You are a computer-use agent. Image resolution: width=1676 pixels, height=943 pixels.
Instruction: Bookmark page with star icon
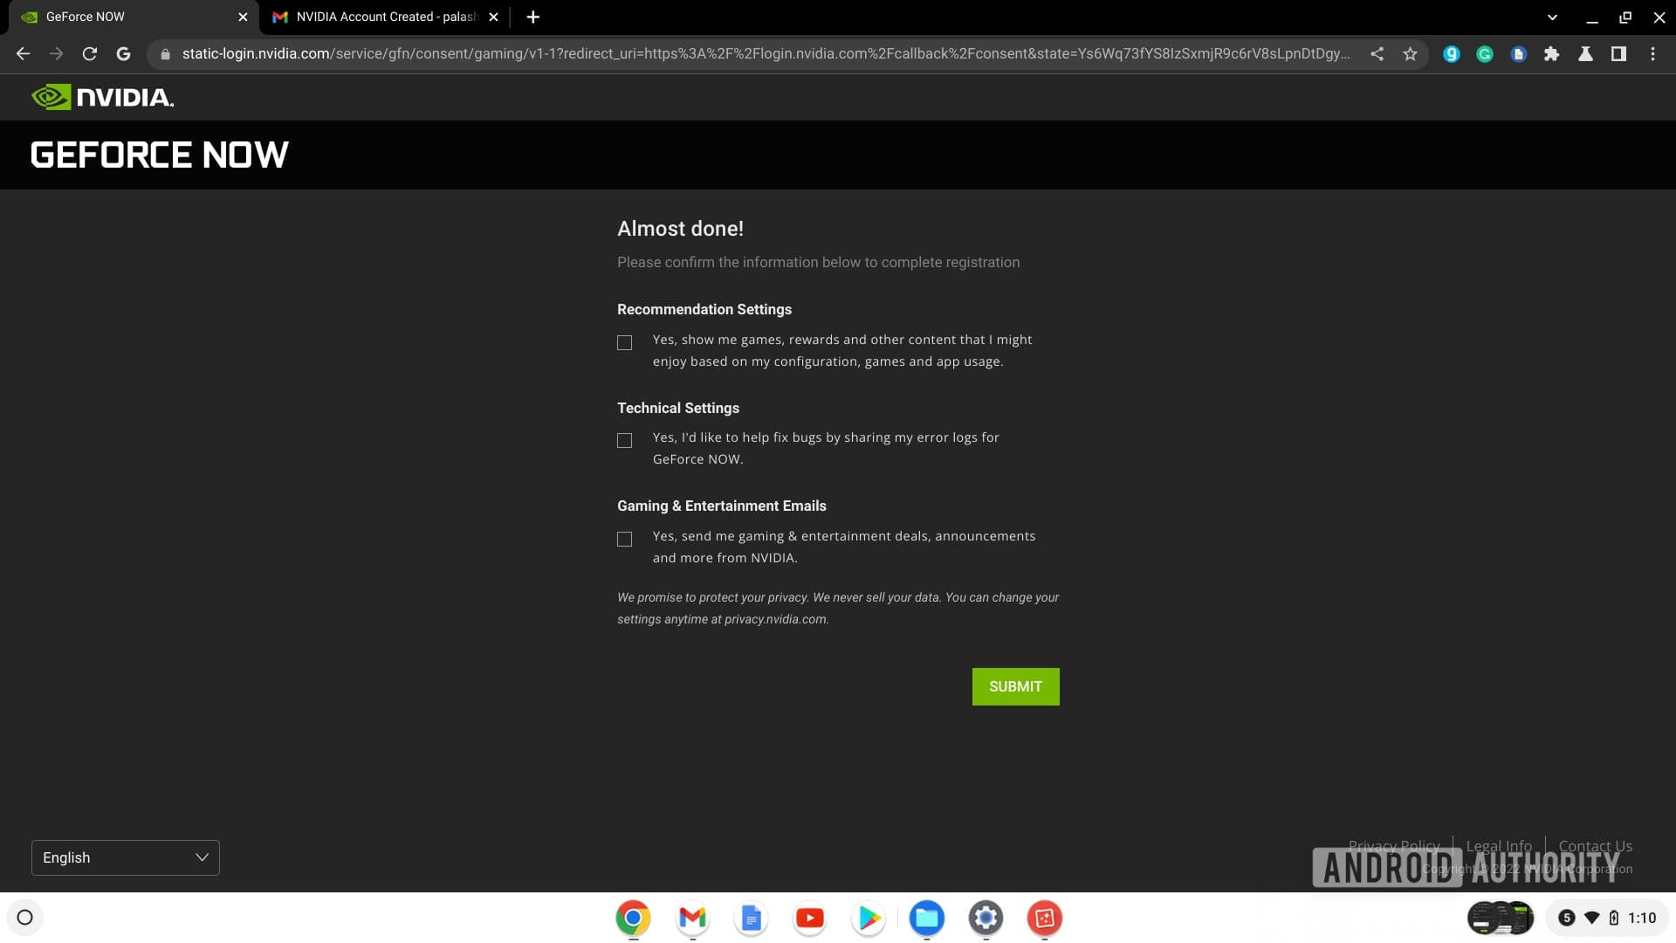[1410, 54]
